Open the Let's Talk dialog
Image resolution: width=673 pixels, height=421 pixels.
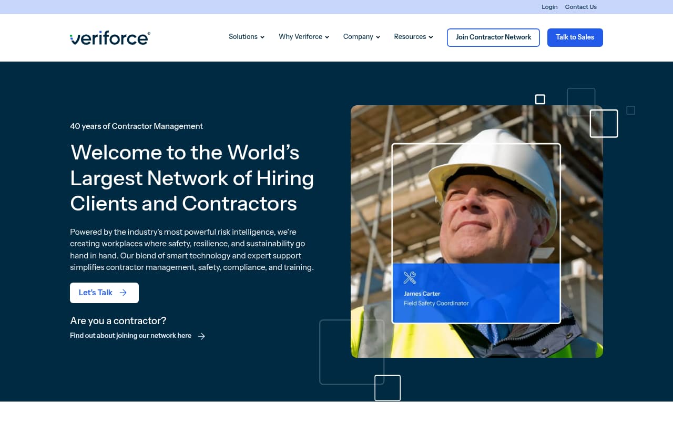tap(104, 293)
